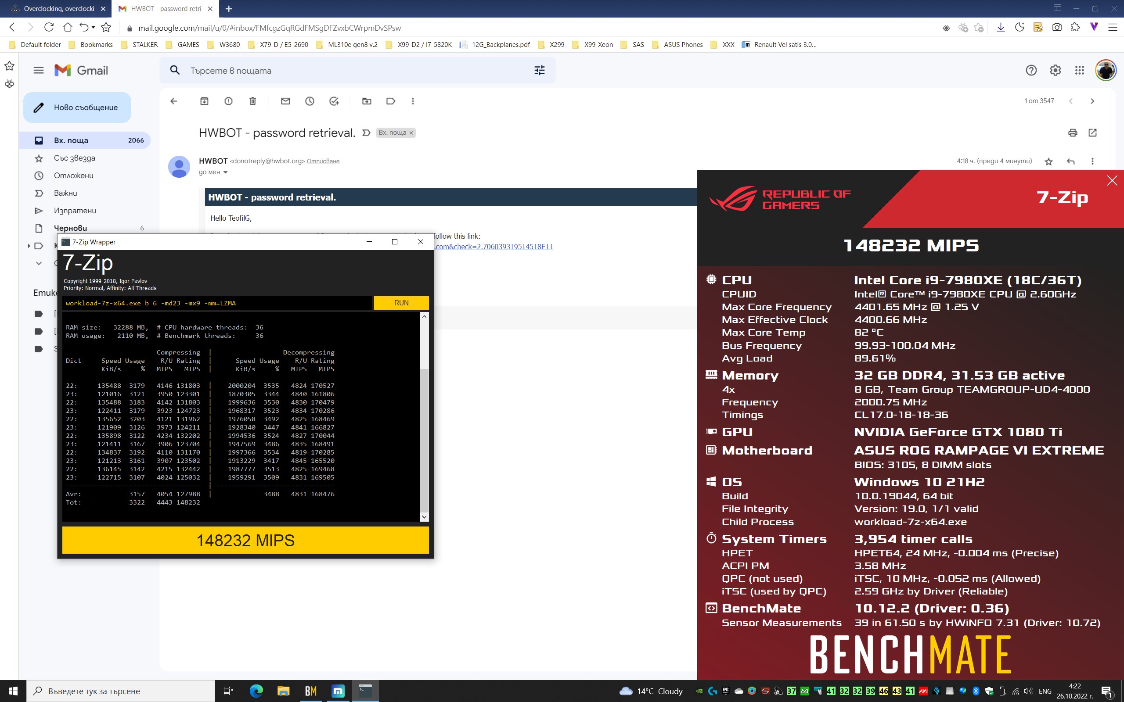
Task: Close the BenchMate result overlay
Action: coord(1112,181)
